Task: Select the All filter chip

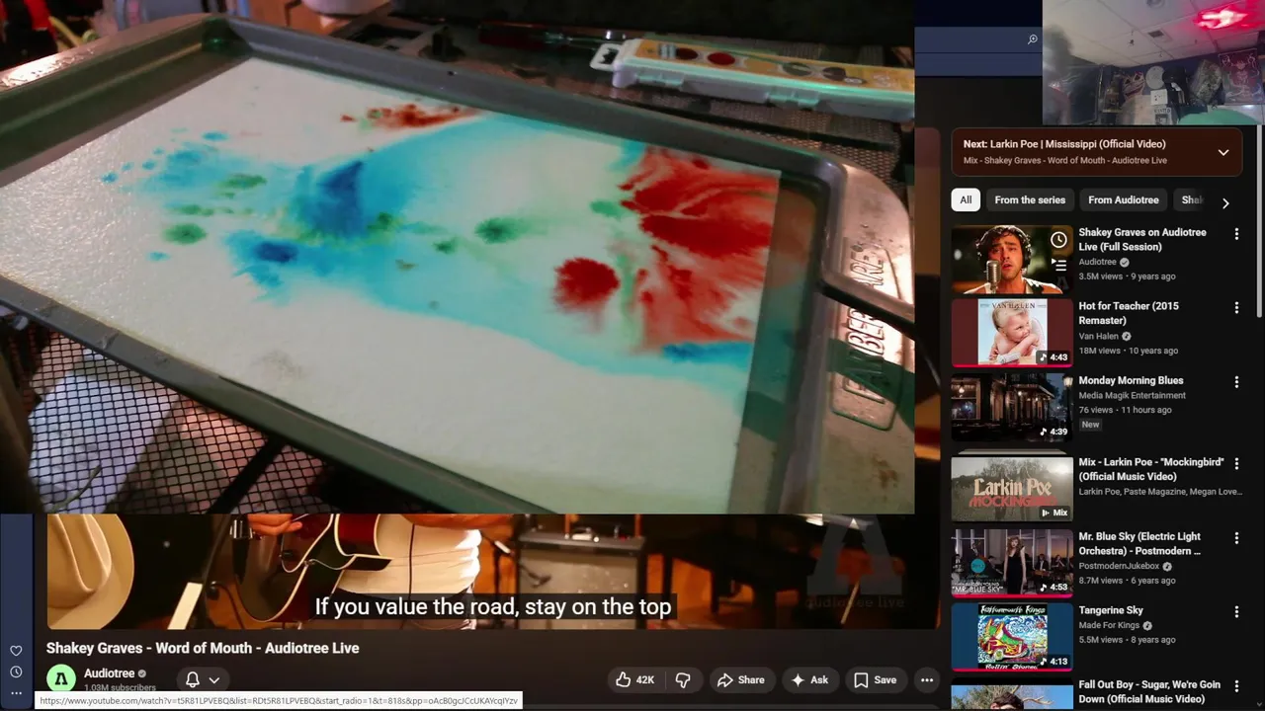Action: [966, 199]
